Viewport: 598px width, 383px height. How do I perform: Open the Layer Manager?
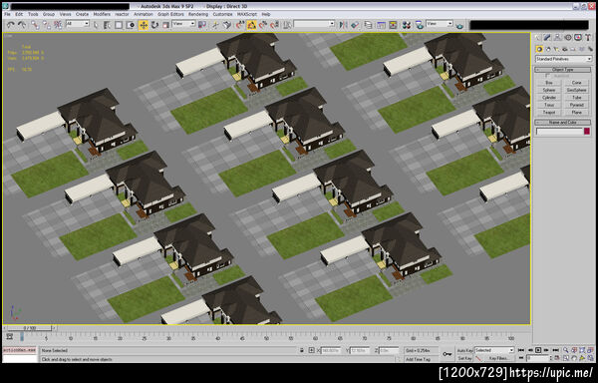pyautogui.click(x=368, y=25)
